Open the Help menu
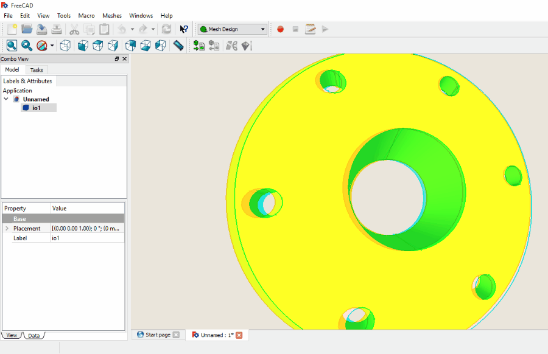548x354 pixels. [166, 15]
